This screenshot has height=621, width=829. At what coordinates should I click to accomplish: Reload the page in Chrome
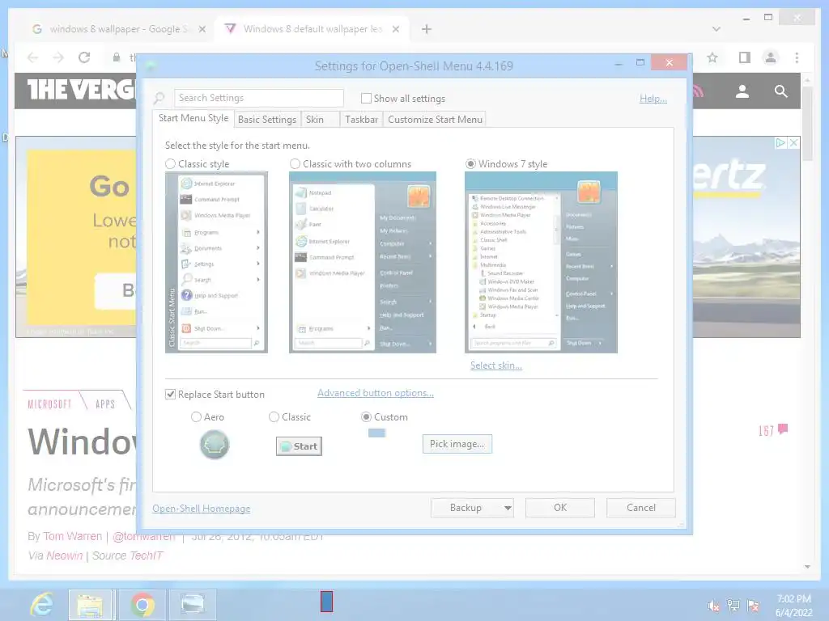(84, 57)
